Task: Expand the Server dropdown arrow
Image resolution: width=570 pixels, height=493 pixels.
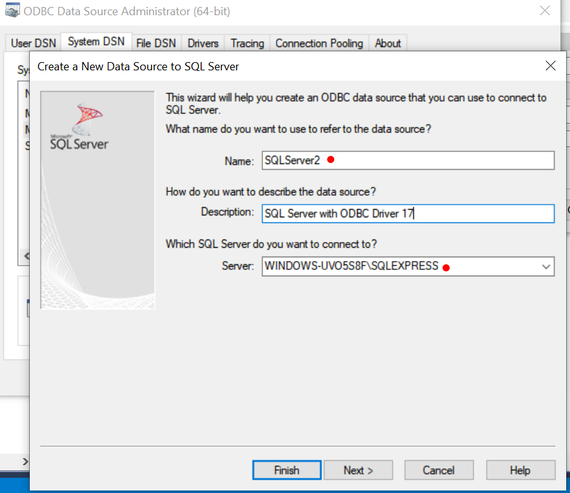Action: tap(546, 267)
